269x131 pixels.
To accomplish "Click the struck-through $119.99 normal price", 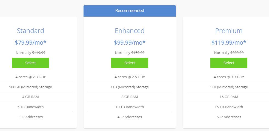I will 39,53.
